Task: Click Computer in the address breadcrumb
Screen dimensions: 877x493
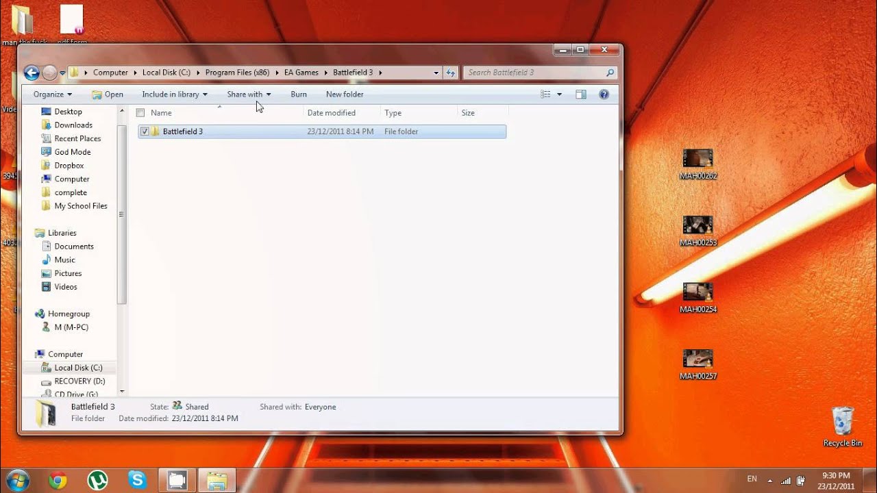Action: 110,73
